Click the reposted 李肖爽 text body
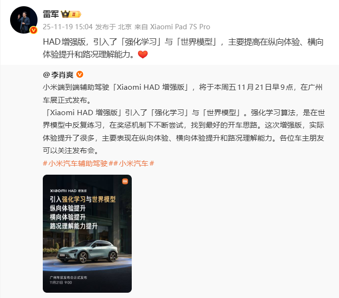Viewport: 339px width, 298px height. click(x=184, y=119)
